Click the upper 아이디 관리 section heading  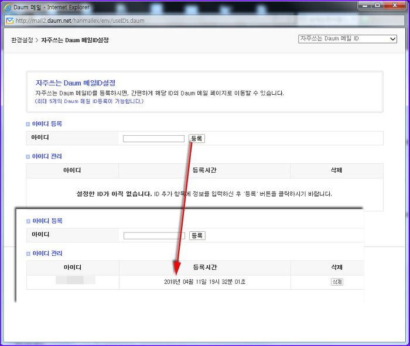[47, 156]
